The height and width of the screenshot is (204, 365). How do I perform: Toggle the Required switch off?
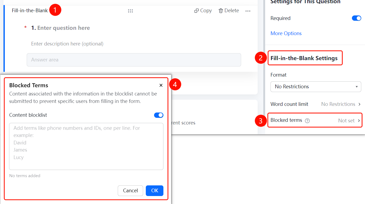click(356, 18)
